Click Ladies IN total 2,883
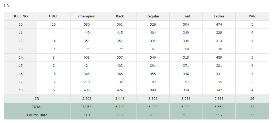This screenshot has width=273, height=123. (219, 98)
